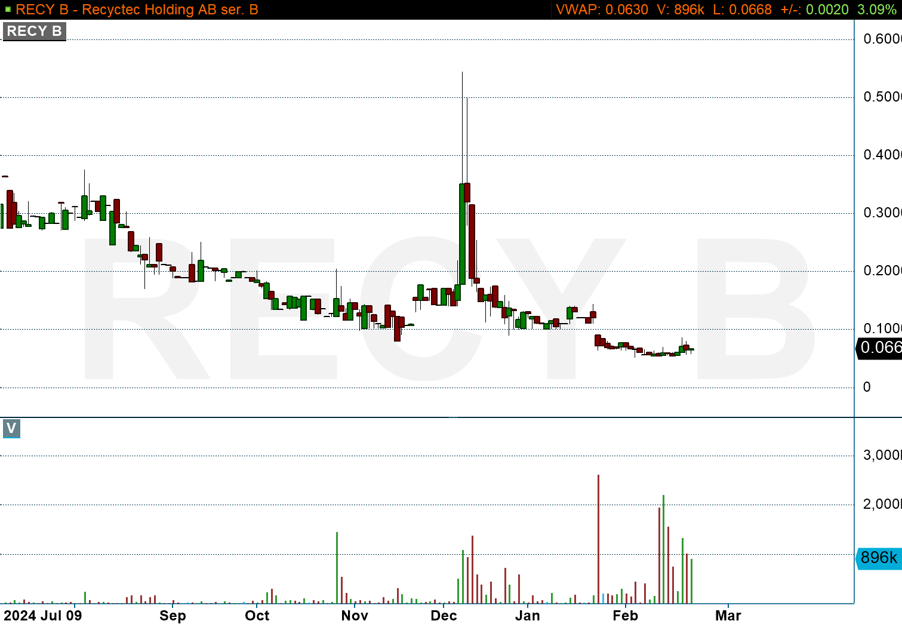Click the 0.200 price axis label
The image size is (902, 627).
[x=882, y=271]
